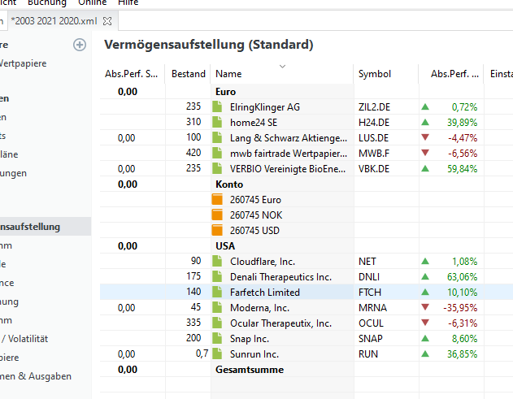Click the orange account icon for 260745 USD
This screenshot has height=399, width=513.
coord(217,230)
